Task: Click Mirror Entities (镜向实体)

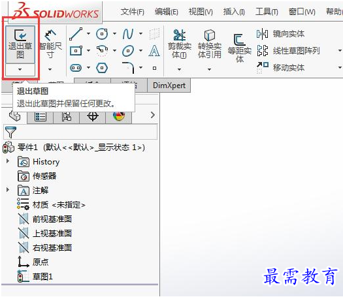Action: (x=280, y=34)
